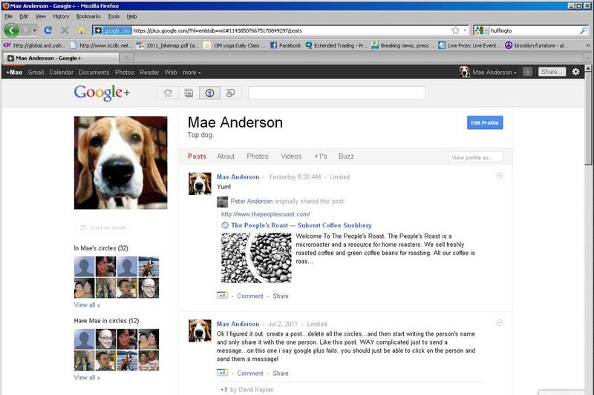Image resolution: width=594 pixels, height=395 pixels.
Task: Select the Google+ Profile icon
Action: (x=209, y=93)
